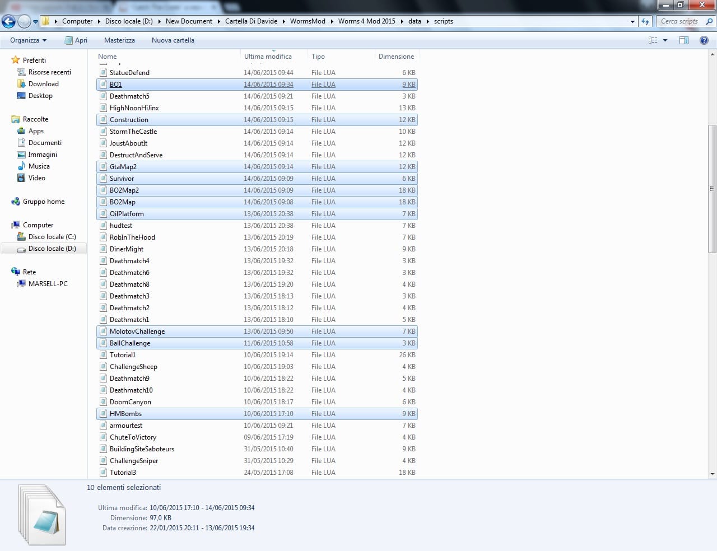Screen dimensions: 717x551
Task: Click the HighNoonHiJinx file icon
Action: 103,108
